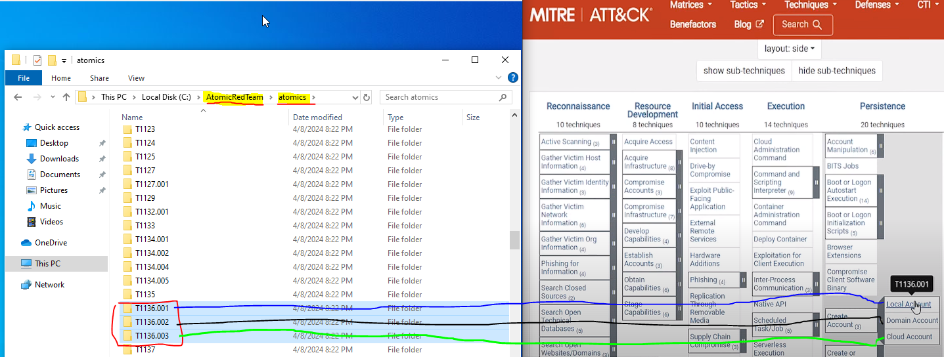Sort files by Date modified column
Screen dimensions: 944x357
click(x=317, y=117)
